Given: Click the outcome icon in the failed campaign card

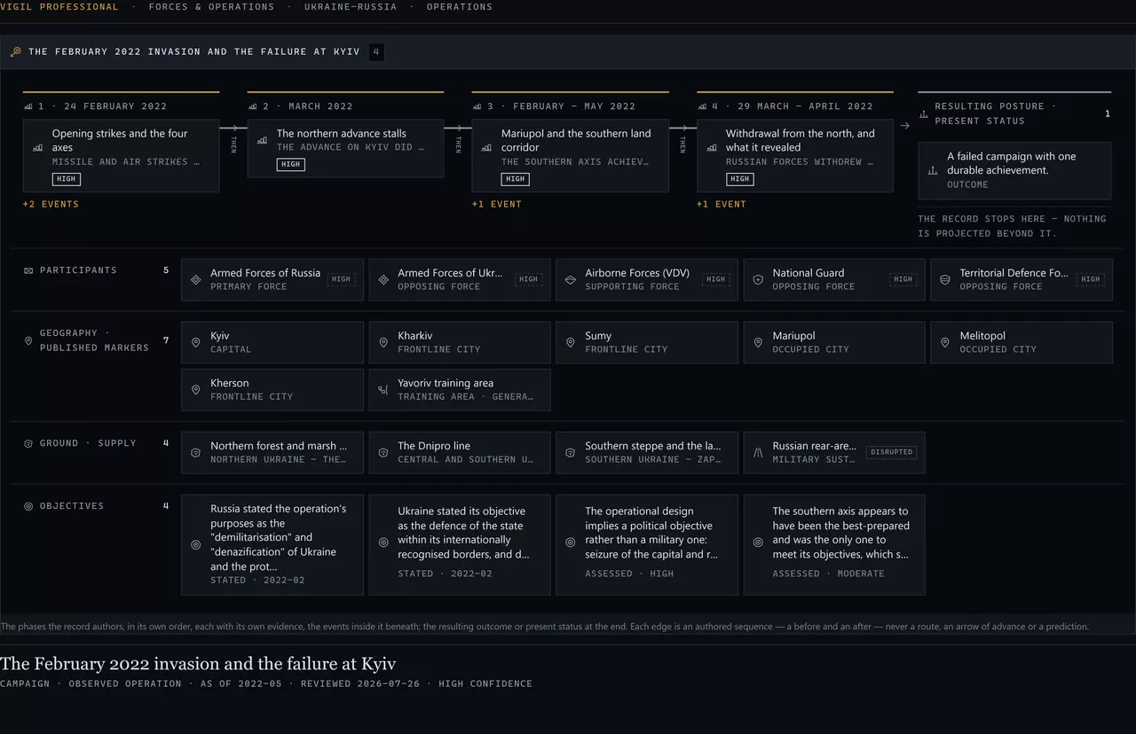Looking at the screenshot, I should (x=933, y=170).
